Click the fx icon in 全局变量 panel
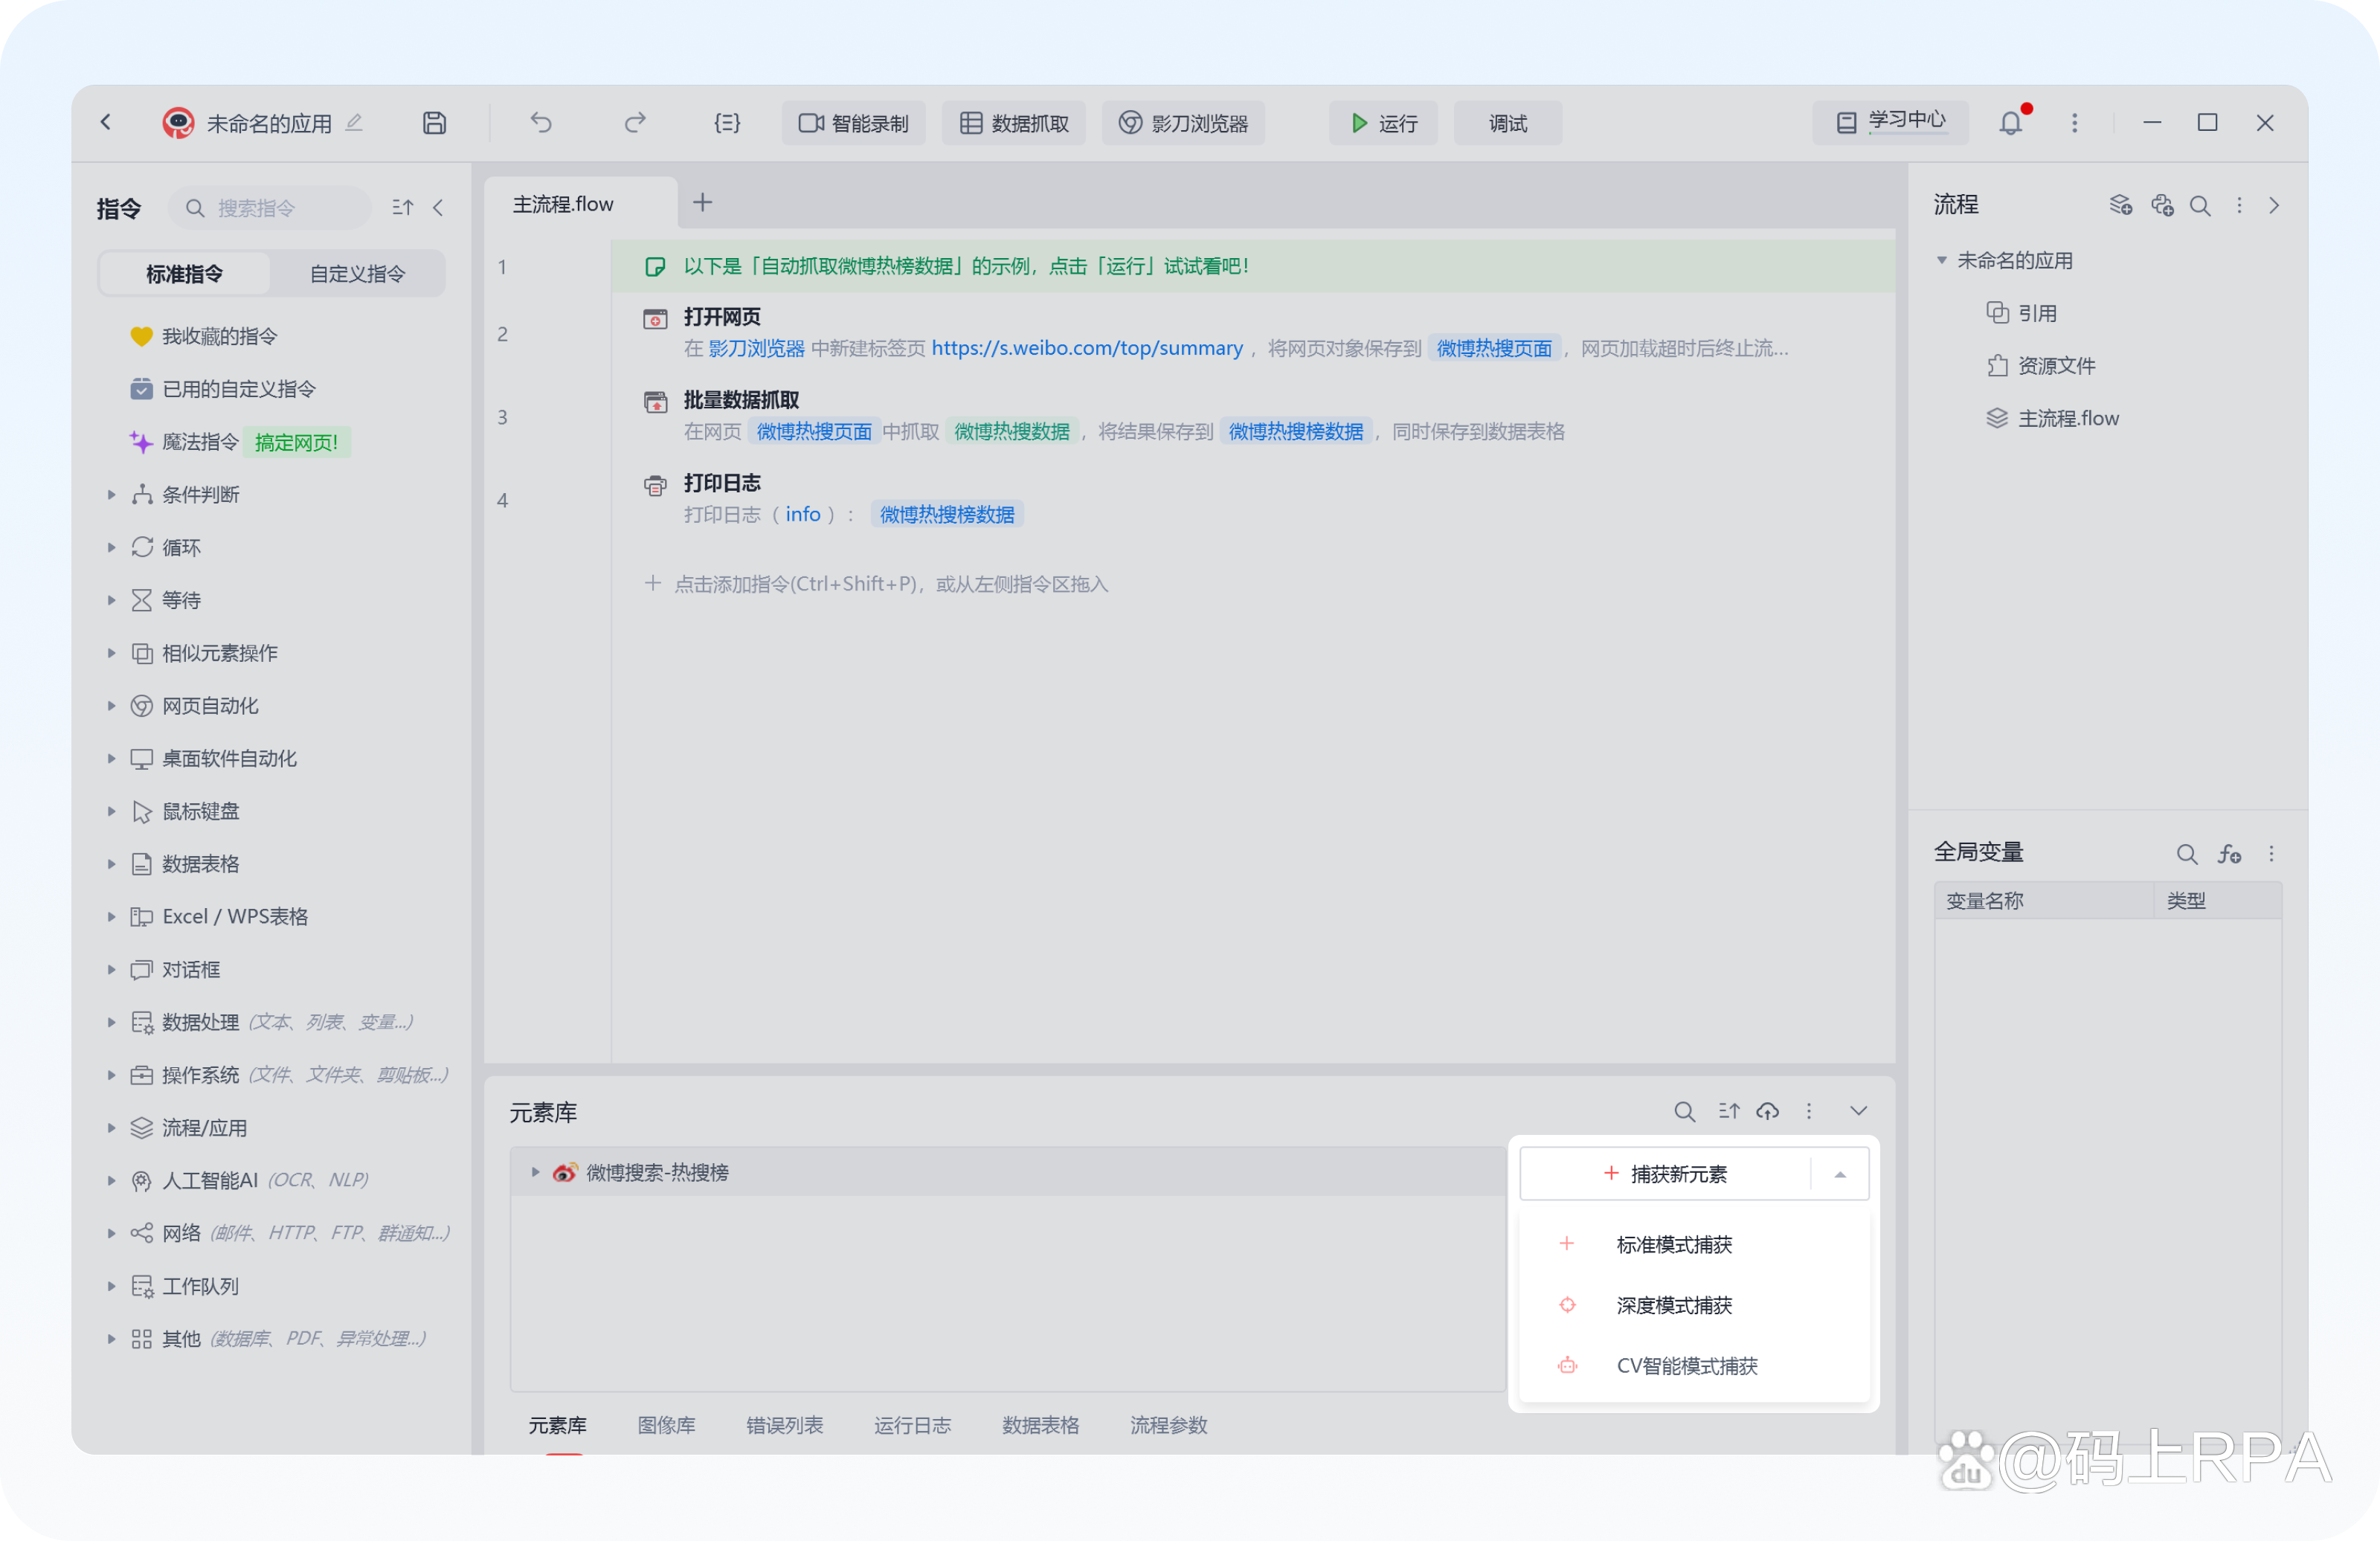Image resolution: width=2380 pixels, height=1541 pixels. pos(2229,853)
